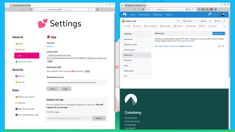This screenshot has height=132, width=235.
Task: Expand the repository tabs overflow ellipsis
Action: [x=225, y=26]
